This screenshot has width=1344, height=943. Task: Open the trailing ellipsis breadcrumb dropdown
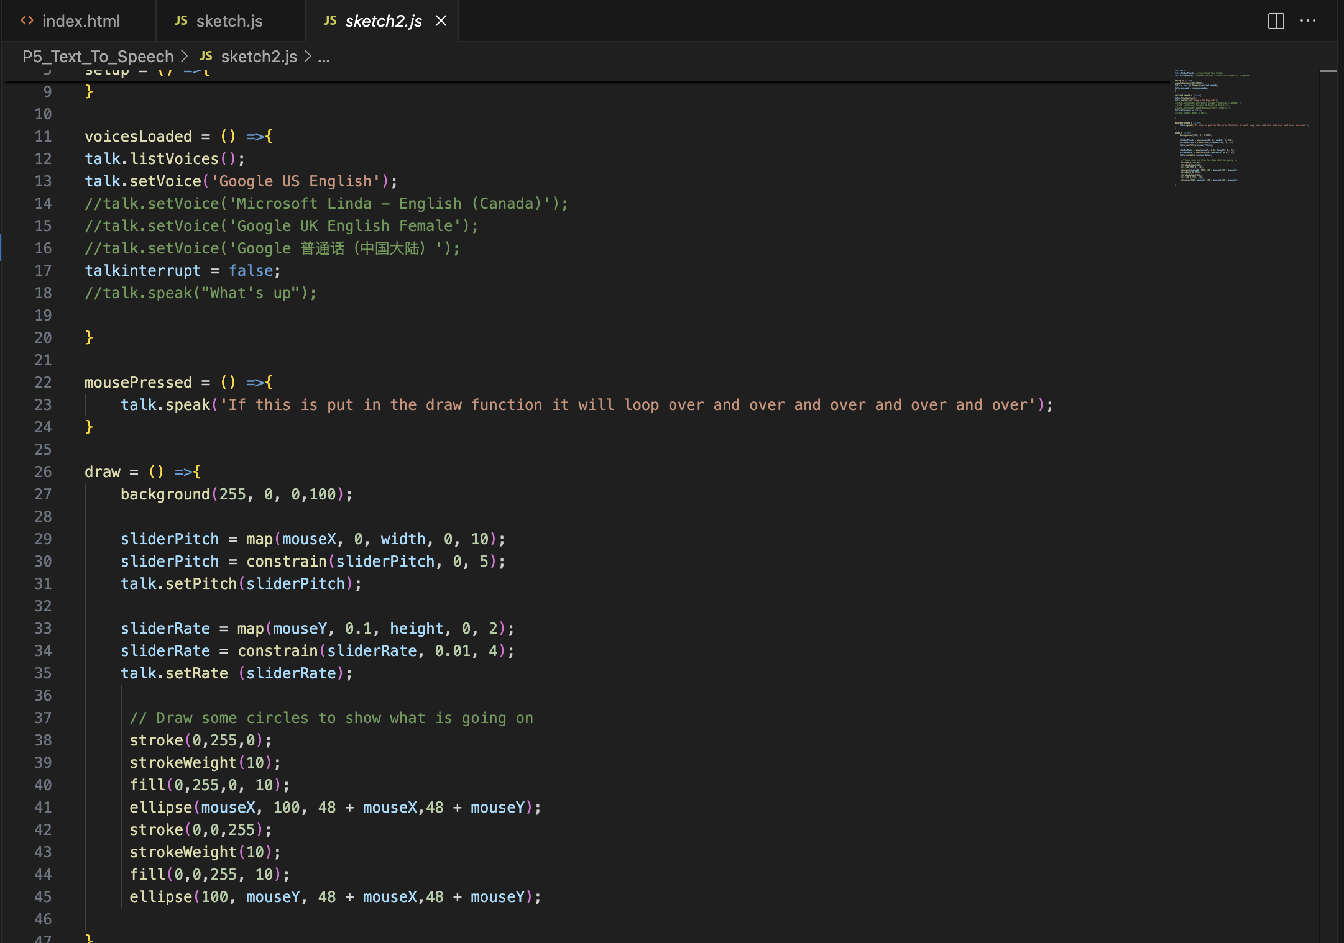coord(324,57)
